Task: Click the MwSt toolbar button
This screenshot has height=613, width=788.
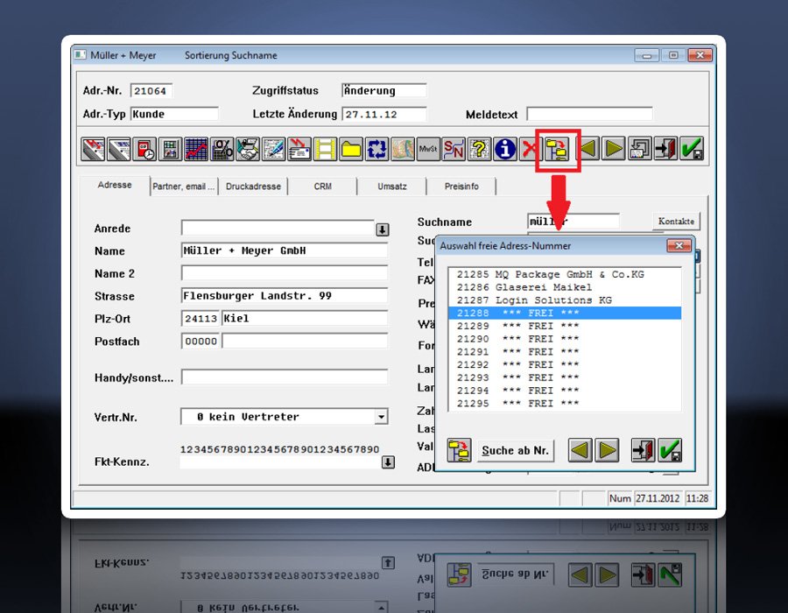Action: 428,149
